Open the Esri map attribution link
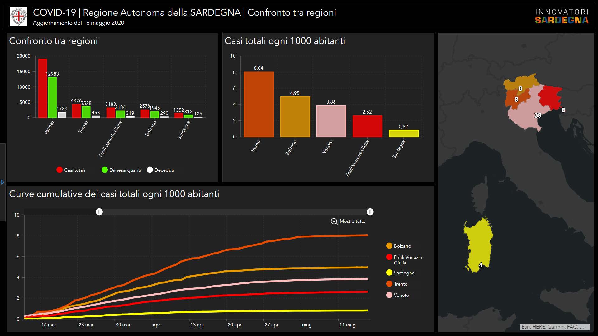598x336 pixels. (554, 327)
